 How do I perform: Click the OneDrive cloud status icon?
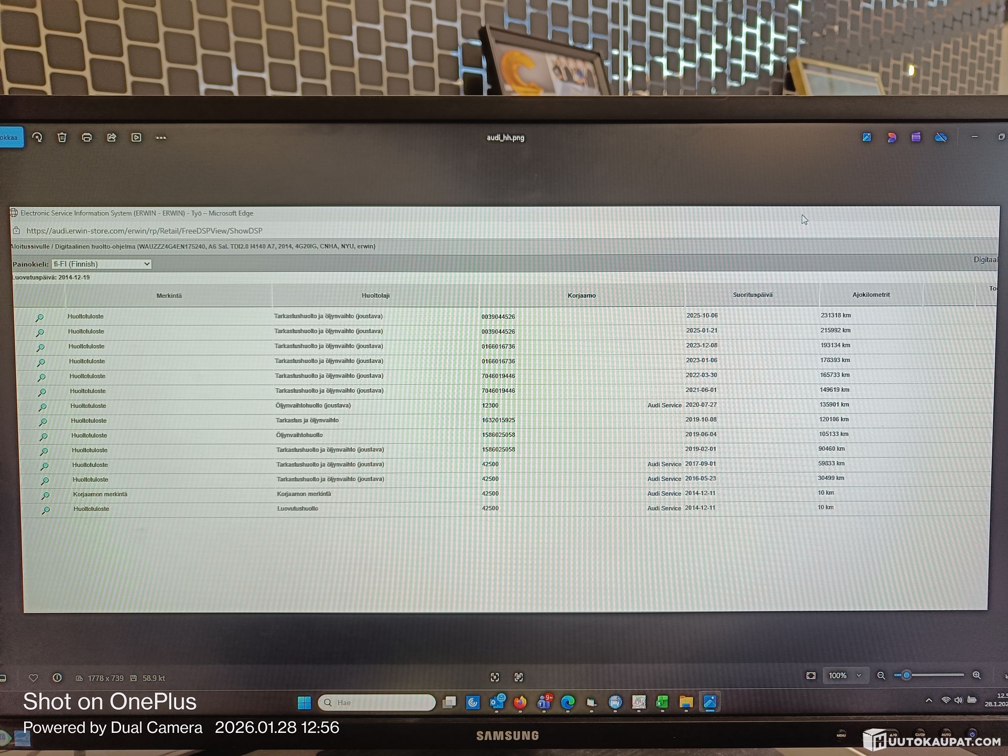941,137
